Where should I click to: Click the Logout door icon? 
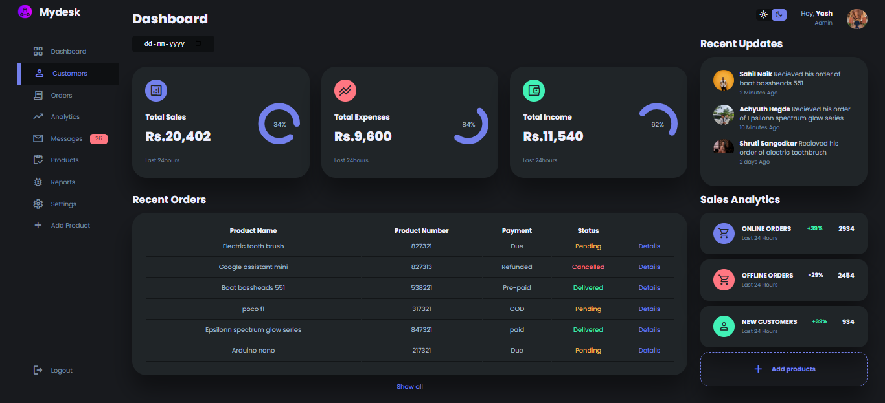pos(38,370)
